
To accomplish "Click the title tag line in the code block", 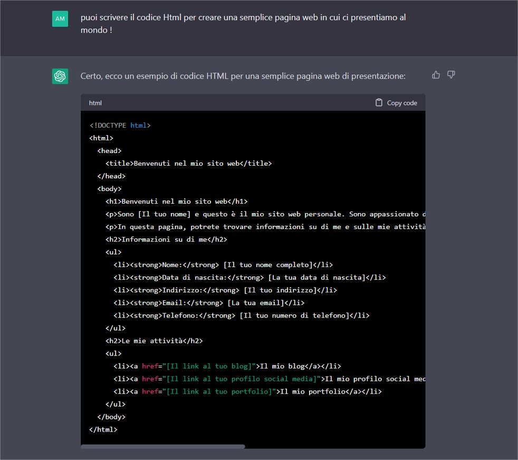I will [188, 163].
